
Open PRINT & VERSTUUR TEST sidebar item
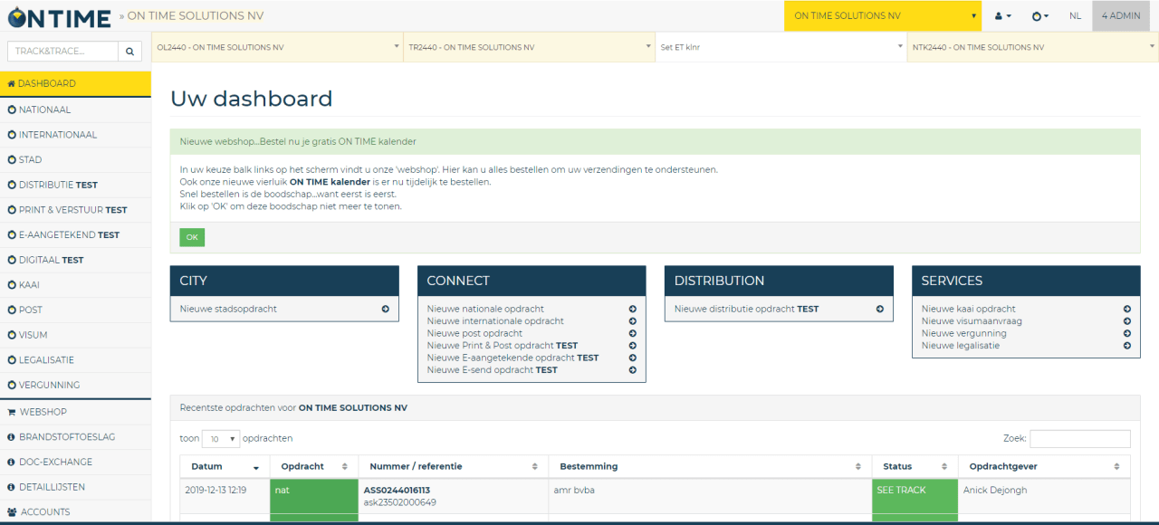coord(75,210)
